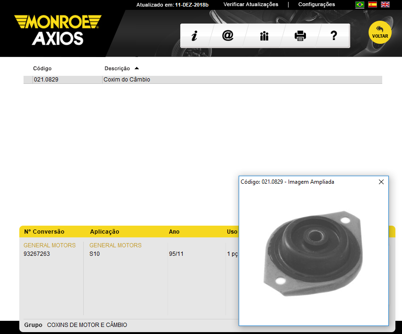Click Verificar Atualizações link
Screen dimensions: 402x334
pos(250,5)
